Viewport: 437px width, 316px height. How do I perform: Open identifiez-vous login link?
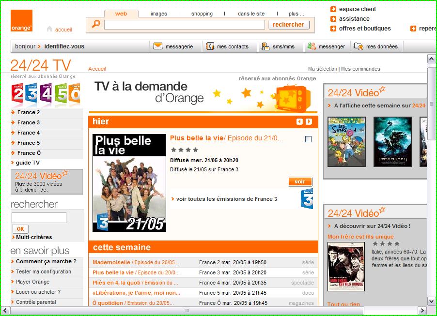(x=64, y=46)
